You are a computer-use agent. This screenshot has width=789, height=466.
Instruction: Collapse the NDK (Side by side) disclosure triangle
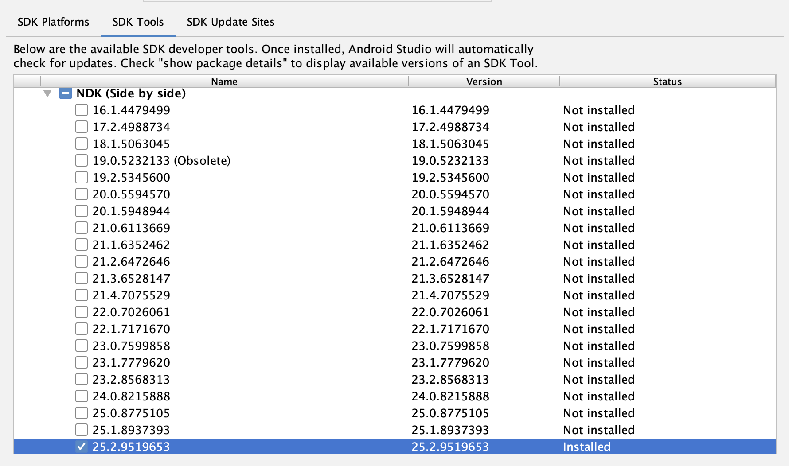click(x=48, y=93)
